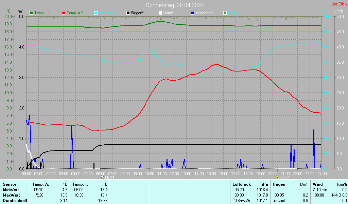This screenshot has width=348, height=204.
Task: Select the 'Temp. A.*' legend label
Action: (x=75, y=13)
